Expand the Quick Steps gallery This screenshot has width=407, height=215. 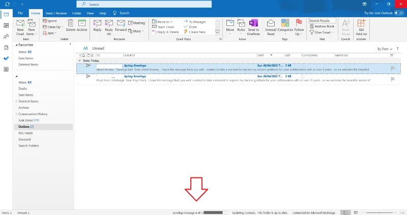point(218,32)
